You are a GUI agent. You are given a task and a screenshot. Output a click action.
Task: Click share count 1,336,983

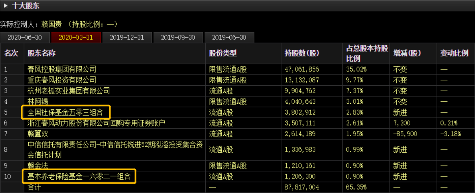click(300, 150)
